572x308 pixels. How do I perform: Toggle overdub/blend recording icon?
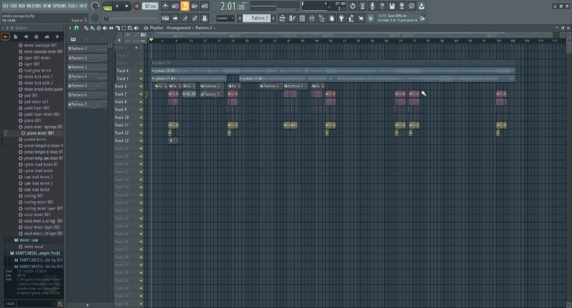click(x=195, y=6)
